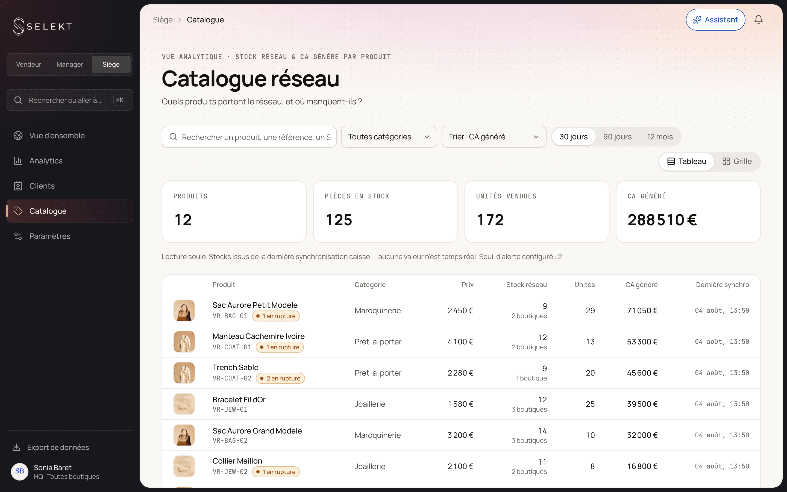This screenshot has height=492, width=787.
Task: Click the Clients badge icon
Action: 18,186
